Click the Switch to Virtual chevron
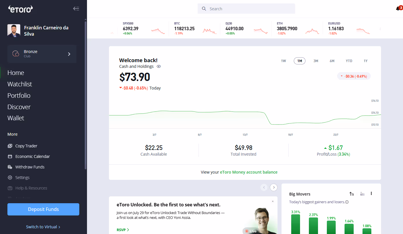The image size is (403, 234). click(x=59, y=227)
